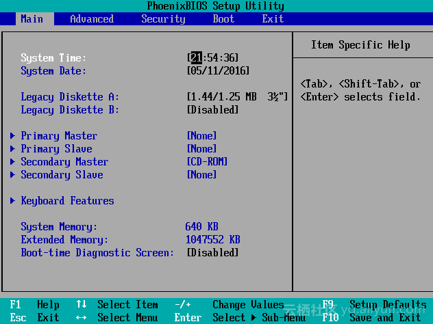Expand the Primary Master arrow
This screenshot has height=324, width=433.
coord(12,135)
